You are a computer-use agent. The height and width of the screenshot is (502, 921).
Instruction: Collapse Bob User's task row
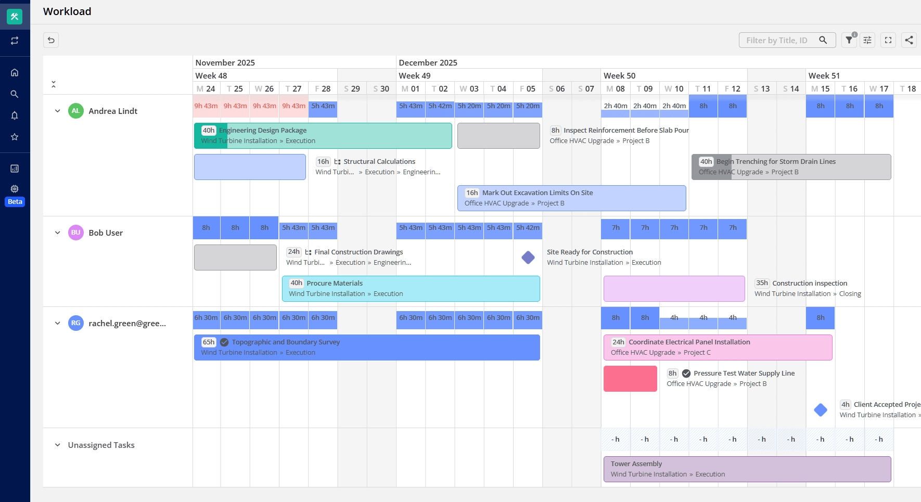coord(58,233)
